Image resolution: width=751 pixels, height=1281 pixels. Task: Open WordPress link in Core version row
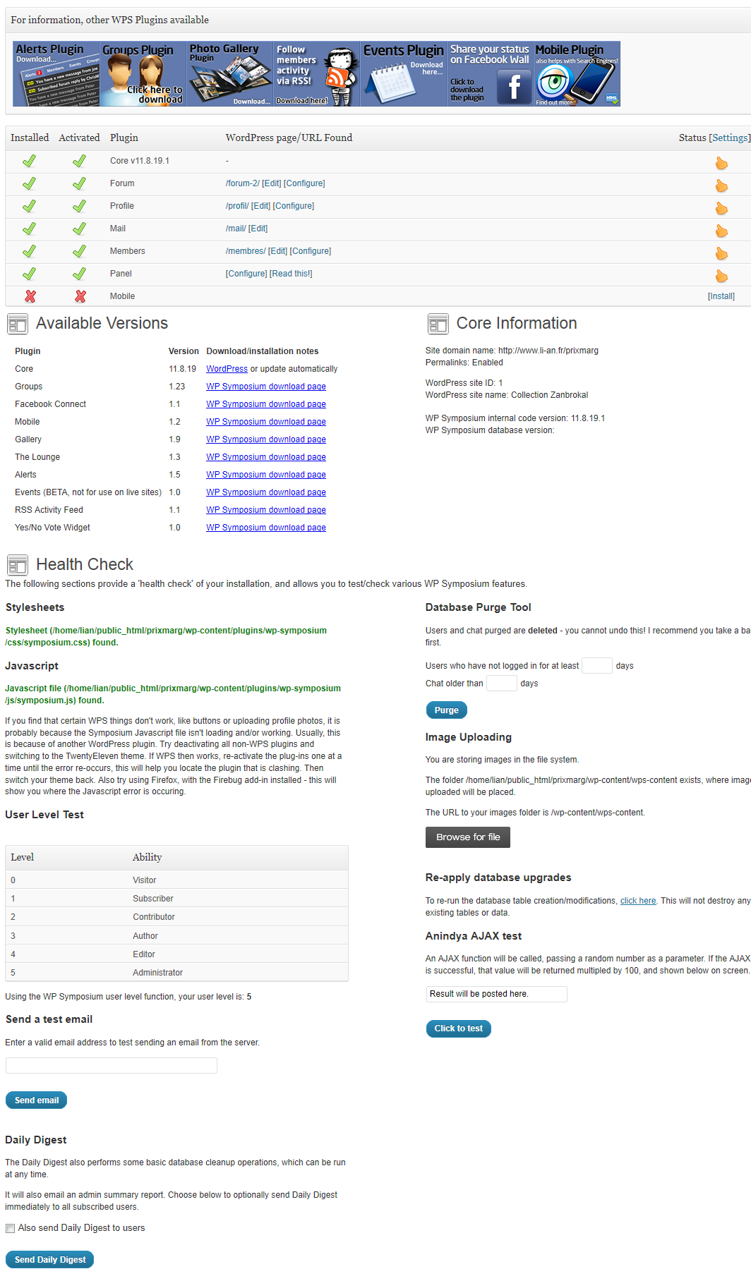click(227, 369)
